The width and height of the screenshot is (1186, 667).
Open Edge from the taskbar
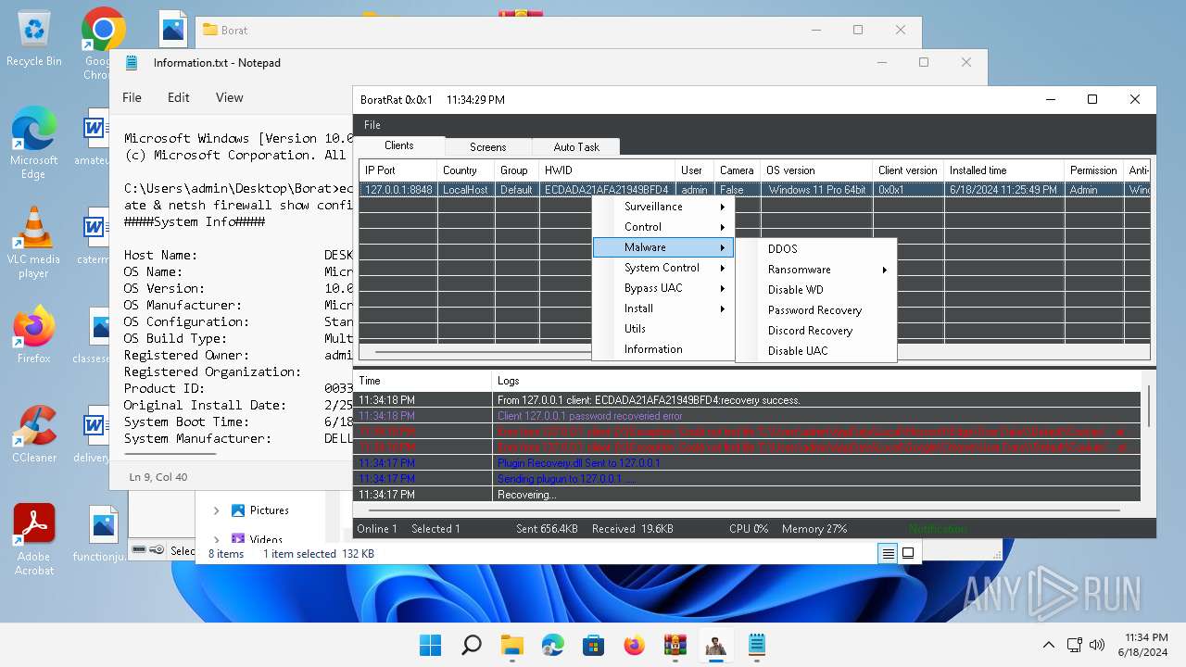point(552,645)
